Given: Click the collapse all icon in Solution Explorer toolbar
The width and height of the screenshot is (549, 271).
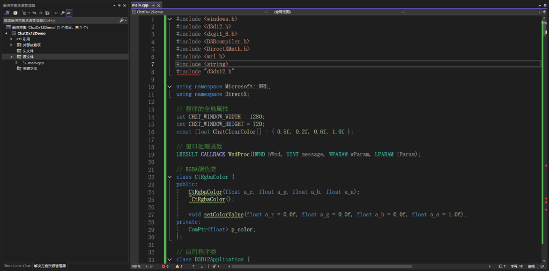Looking at the screenshot, I should point(41,13).
